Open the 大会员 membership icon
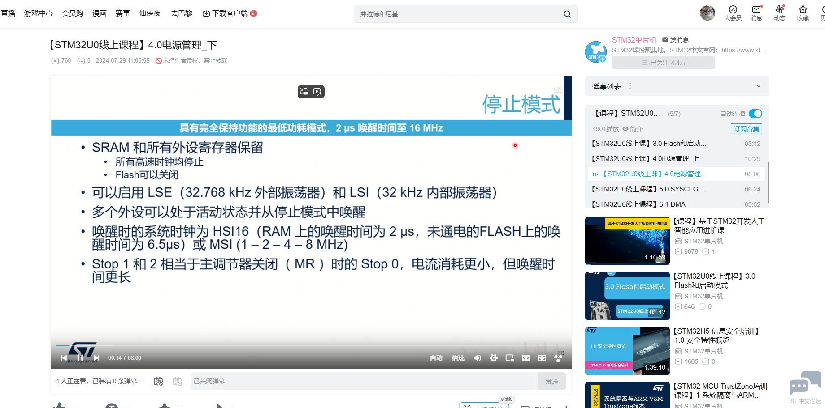Viewport: 825px width, 408px height. (733, 13)
